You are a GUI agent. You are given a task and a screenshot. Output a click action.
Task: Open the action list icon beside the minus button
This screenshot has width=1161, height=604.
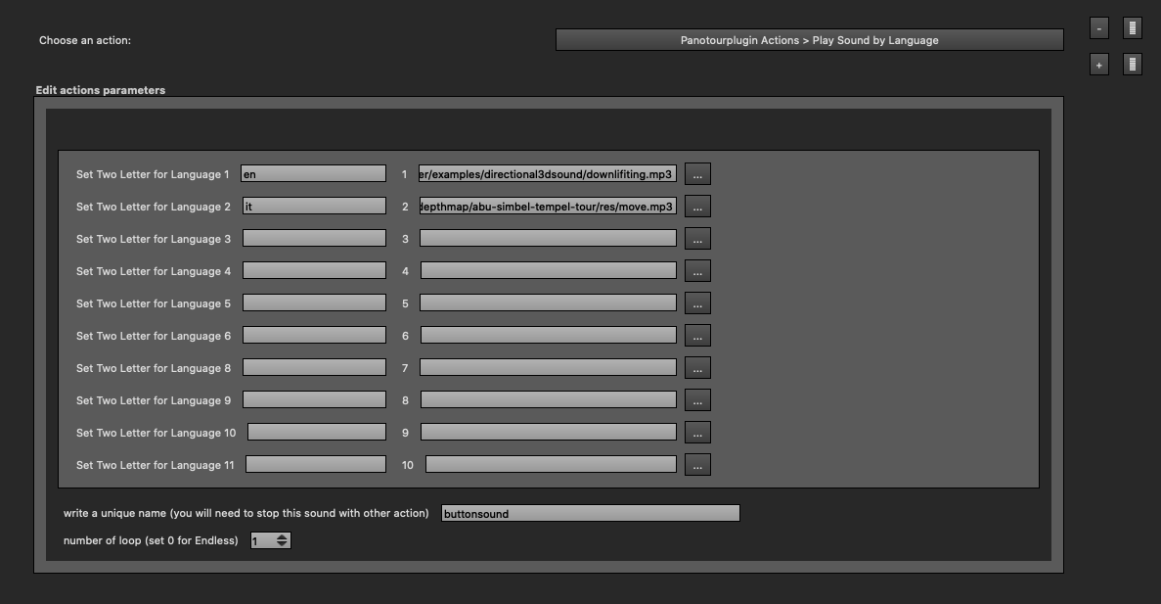1131,27
